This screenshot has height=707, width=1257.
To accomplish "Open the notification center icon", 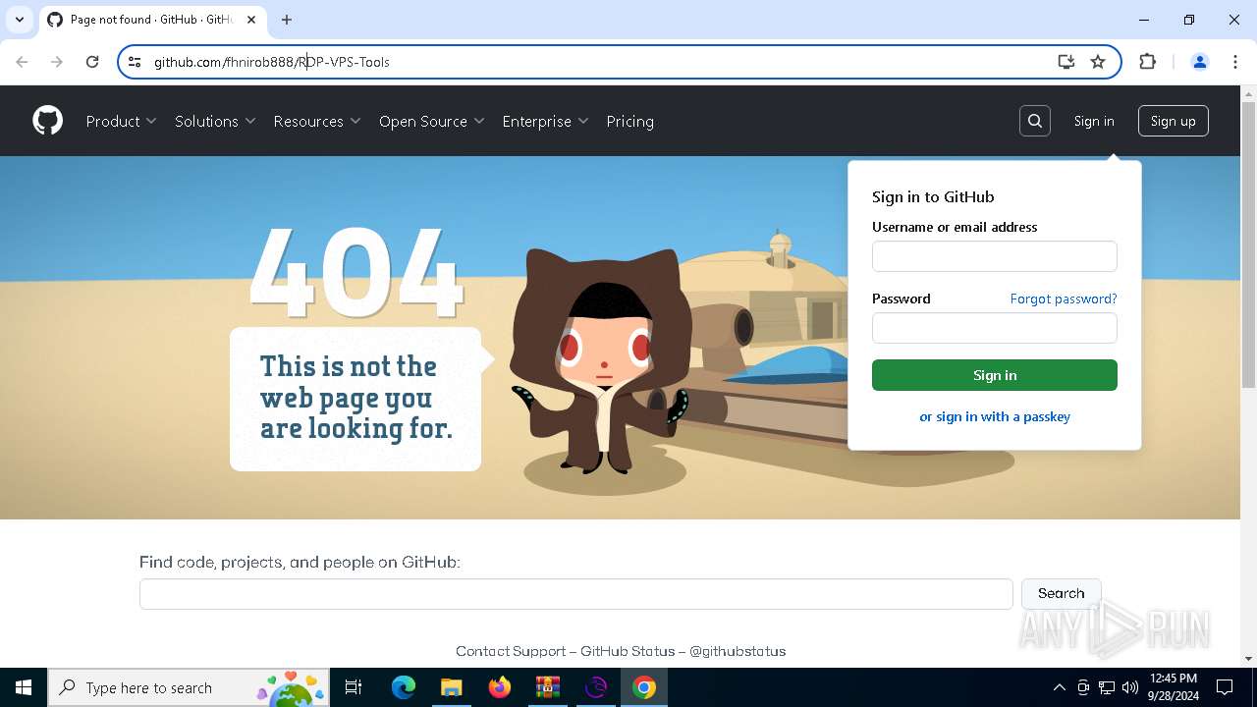I will tap(1225, 687).
